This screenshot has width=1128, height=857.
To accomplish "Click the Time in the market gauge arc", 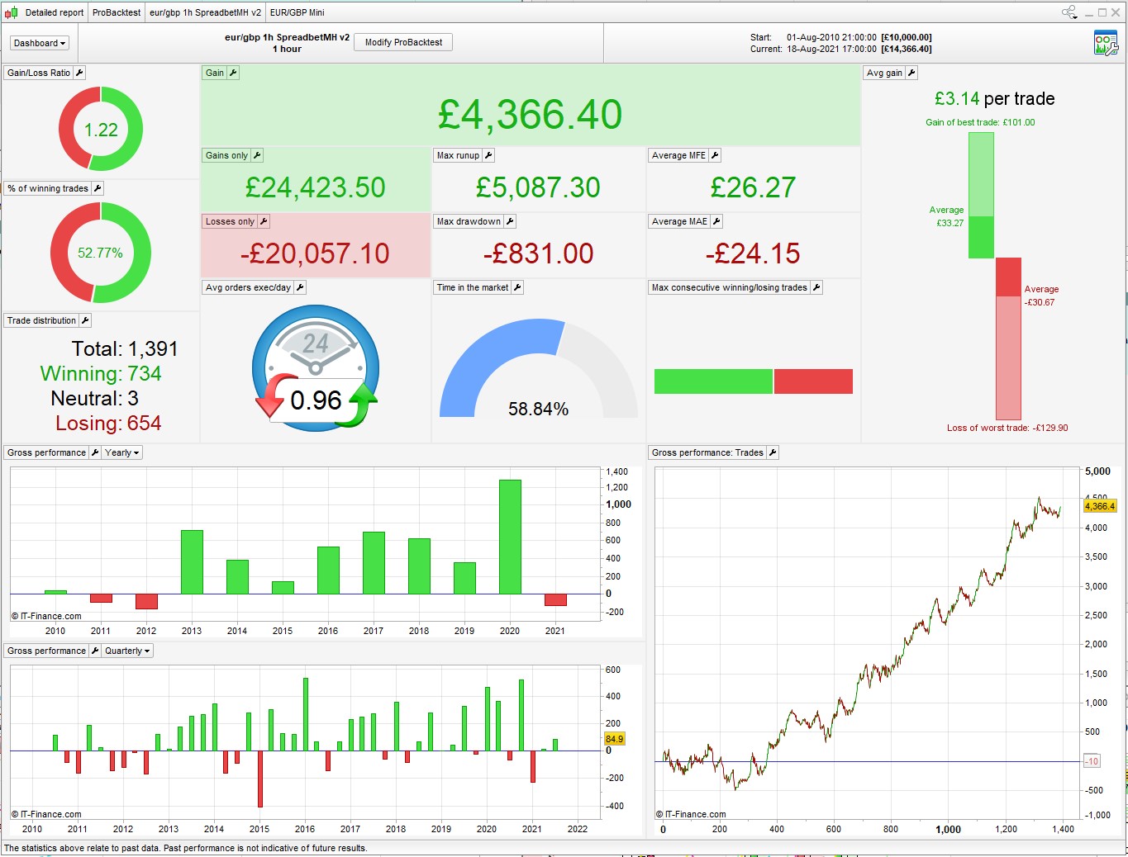I will point(539,367).
